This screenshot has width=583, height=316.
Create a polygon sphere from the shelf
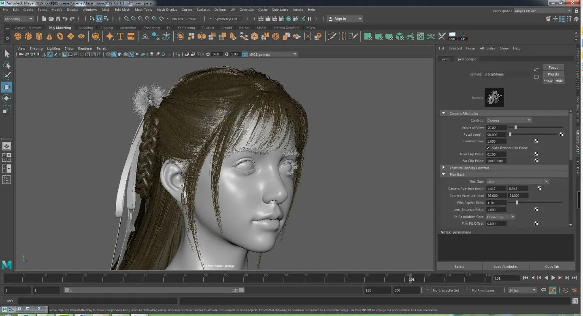point(18,36)
